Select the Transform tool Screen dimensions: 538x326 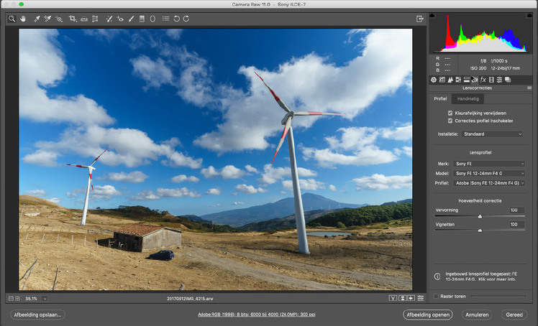pos(95,19)
